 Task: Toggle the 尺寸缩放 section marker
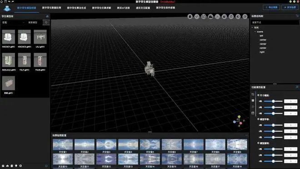pos(258,95)
